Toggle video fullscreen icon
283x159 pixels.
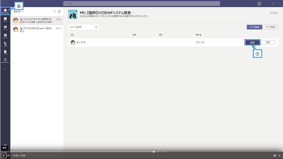click(279, 155)
